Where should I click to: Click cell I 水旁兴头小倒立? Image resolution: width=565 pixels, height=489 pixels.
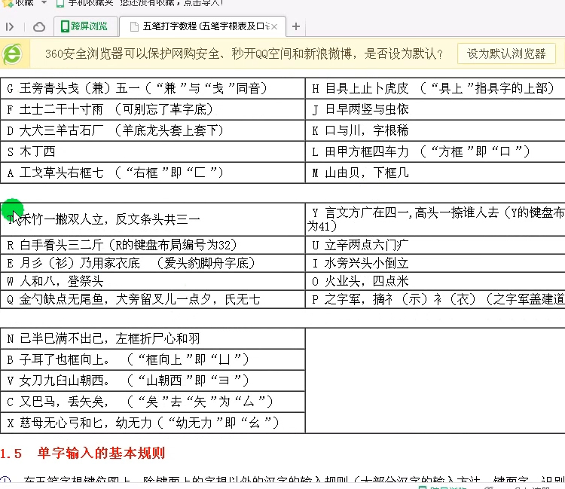[x=435, y=263]
